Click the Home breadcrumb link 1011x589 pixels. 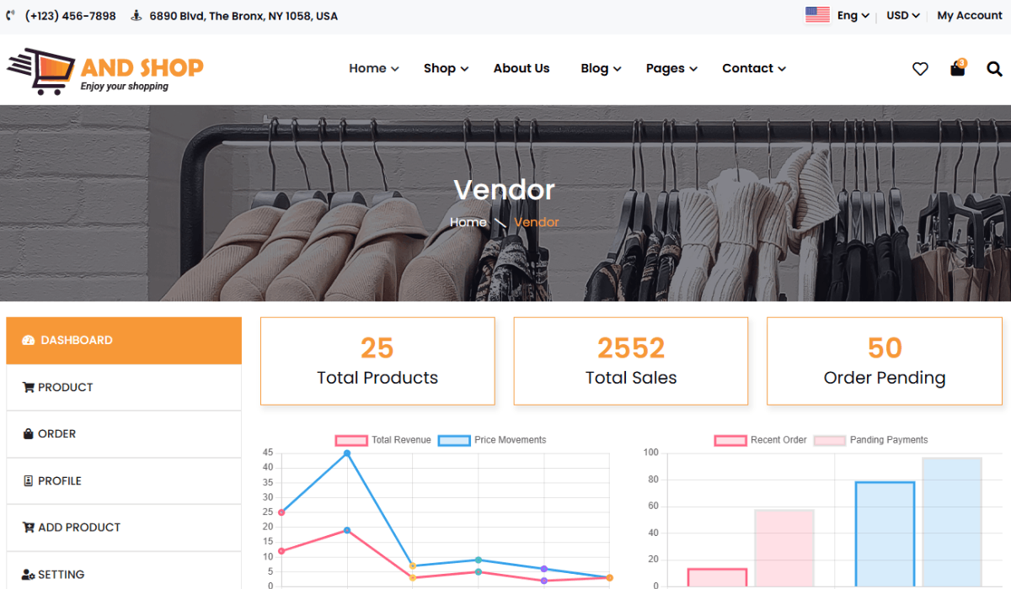(x=468, y=222)
